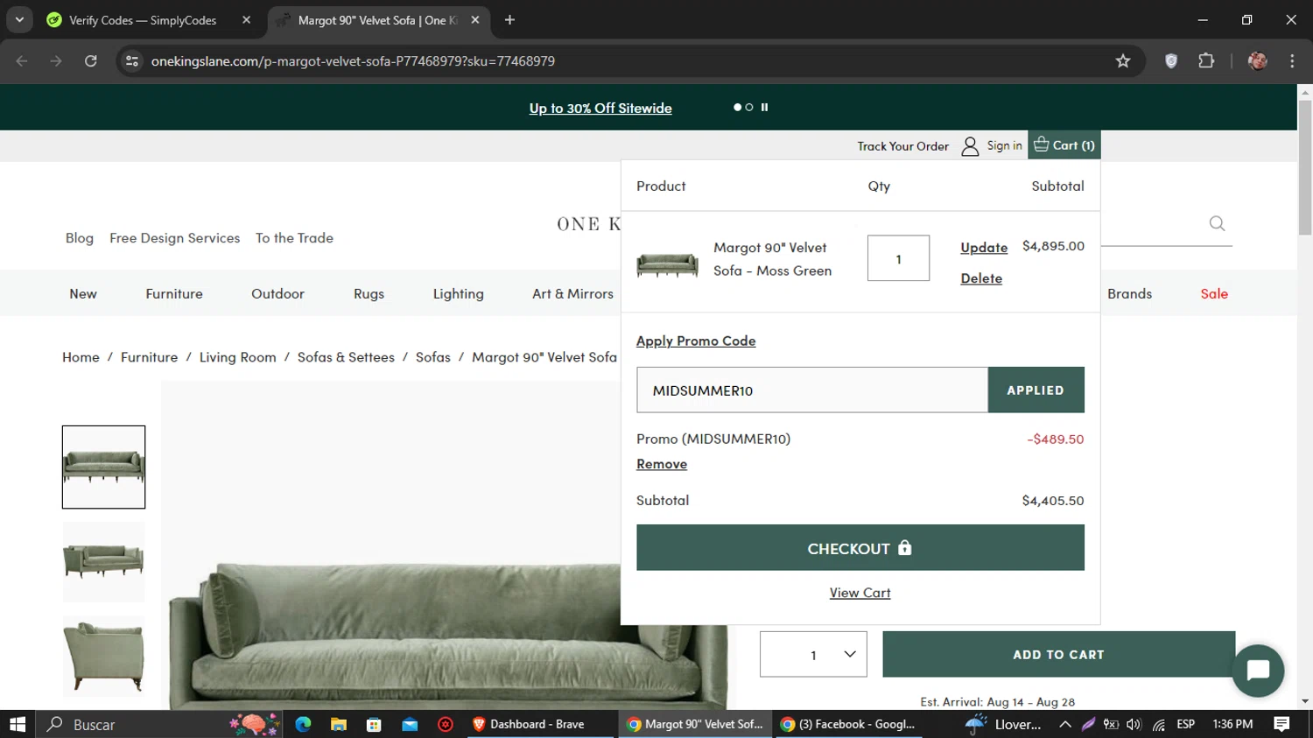Screen dimensions: 1313x738
Task: Click Update in the cart popup
Action: point(984,248)
